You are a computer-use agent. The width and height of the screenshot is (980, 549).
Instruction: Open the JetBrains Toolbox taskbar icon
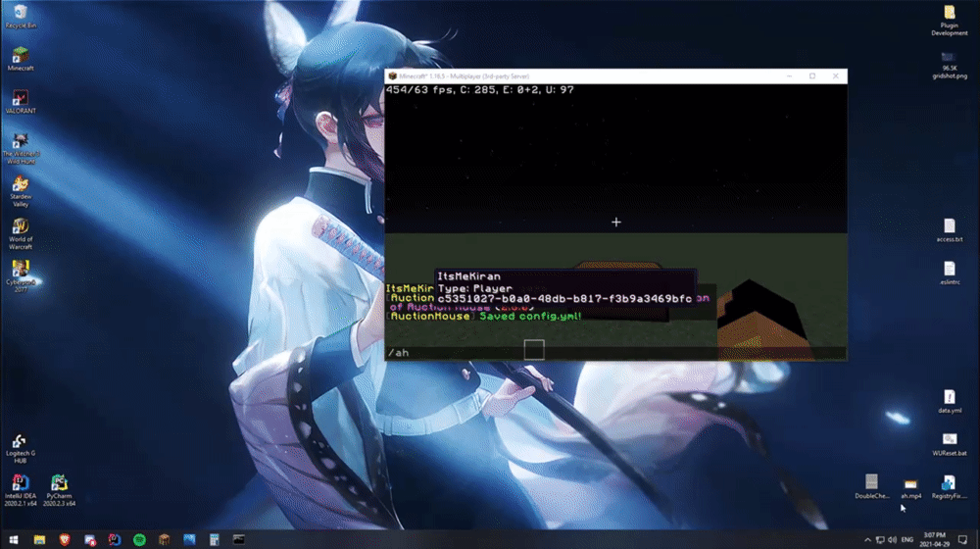coord(115,539)
